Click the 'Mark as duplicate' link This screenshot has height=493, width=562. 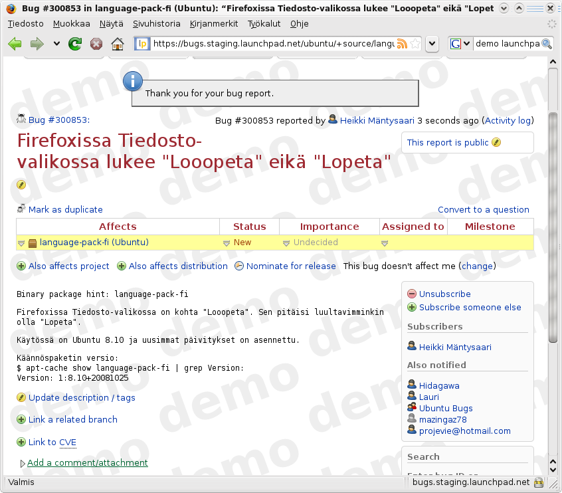click(65, 209)
